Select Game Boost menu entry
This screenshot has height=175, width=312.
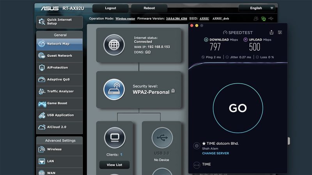pyautogui.click(x=60, y=103)
